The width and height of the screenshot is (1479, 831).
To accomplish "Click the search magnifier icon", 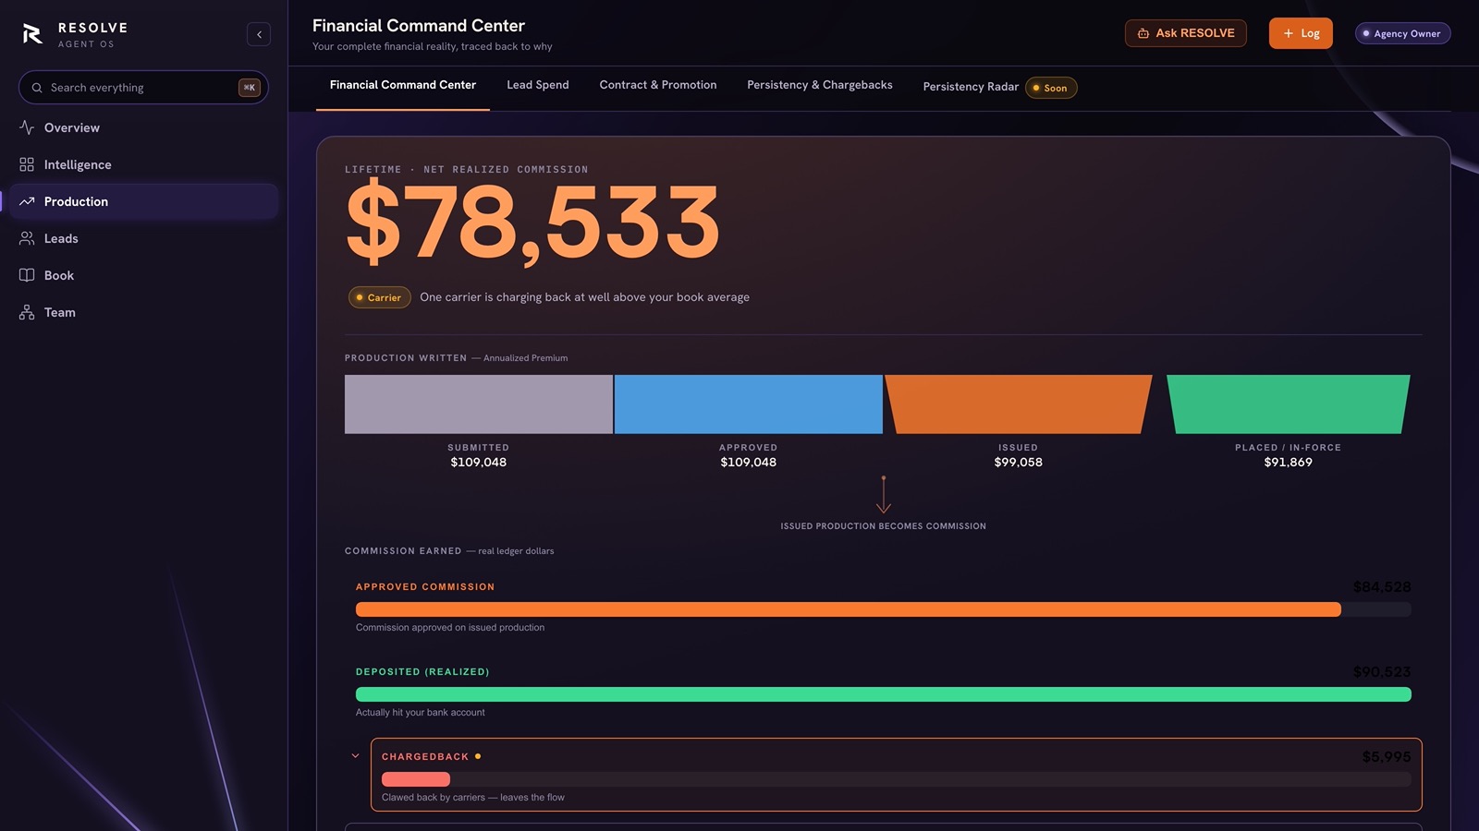I will click(x=37, y=88).
